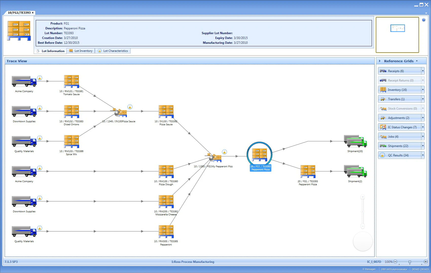
Task: Click the QC flask icon above Pizza Sauce mixer
Action: pos(130,107)
